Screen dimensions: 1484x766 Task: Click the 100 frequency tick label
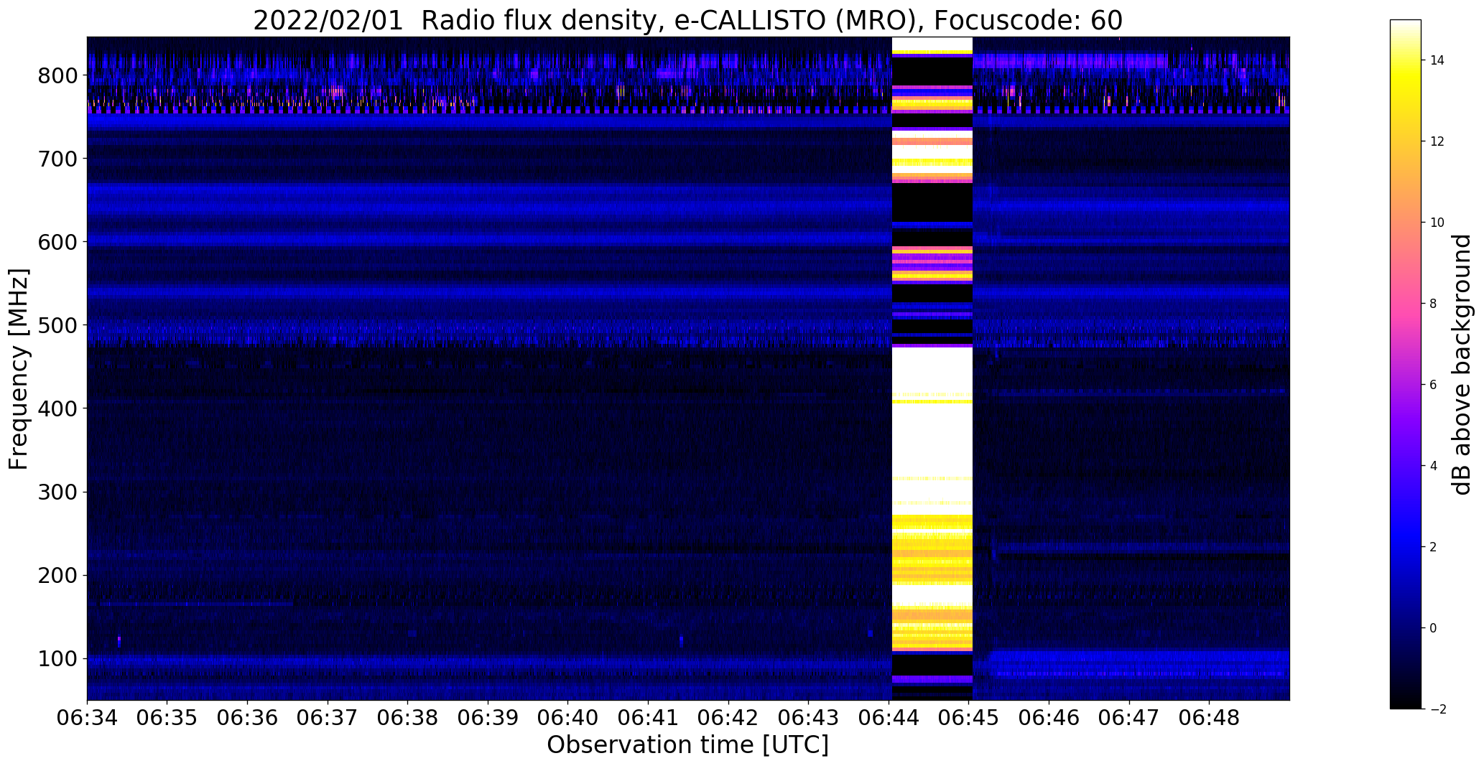(x=57, y=658)
